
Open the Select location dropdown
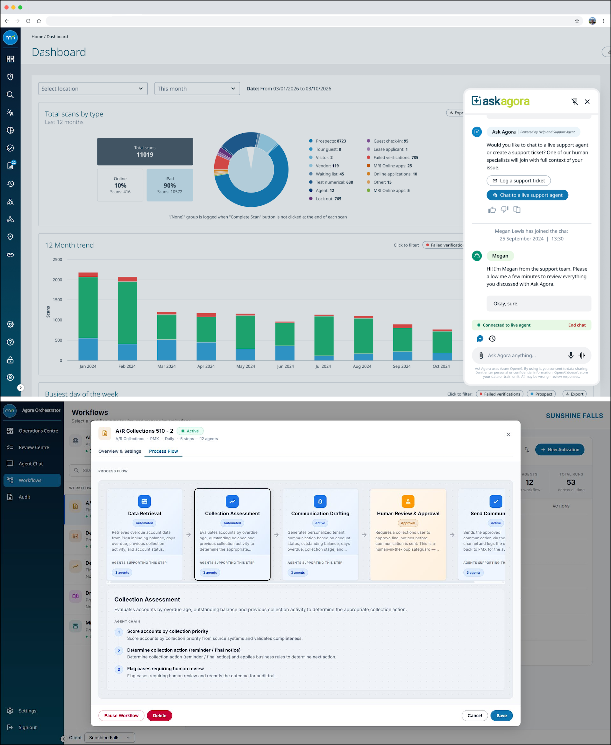(x=93, y=89)
